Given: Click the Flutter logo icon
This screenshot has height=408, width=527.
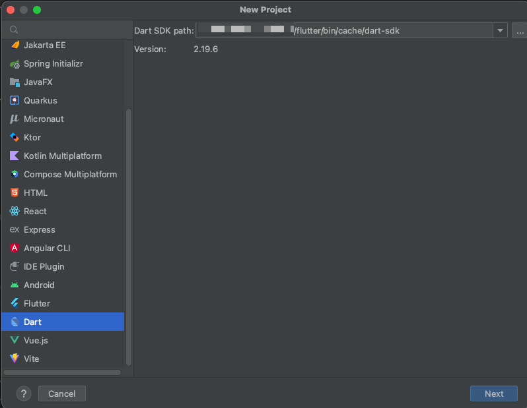Looking at the screenshot, I should (x=15, y=303).
